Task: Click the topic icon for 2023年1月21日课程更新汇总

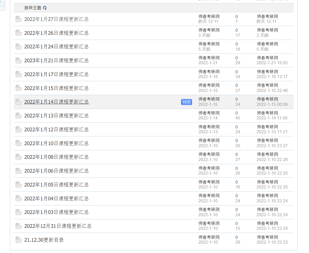Action: (x=18, y=60)
